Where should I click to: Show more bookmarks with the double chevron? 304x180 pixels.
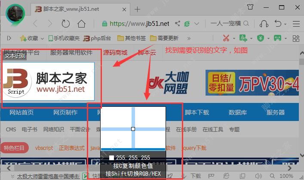tap(189, 38)
